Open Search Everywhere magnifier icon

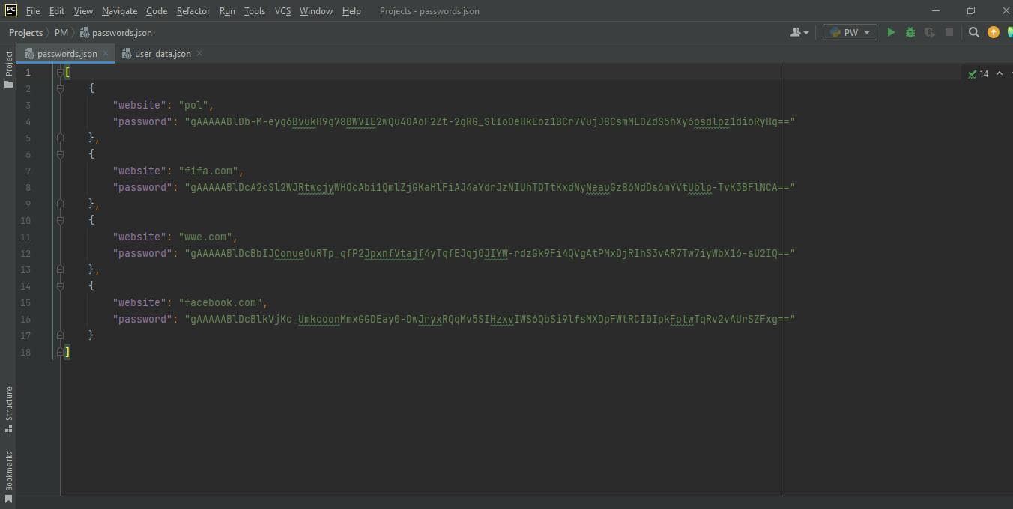pyautogui.click(x=973, y=32)
